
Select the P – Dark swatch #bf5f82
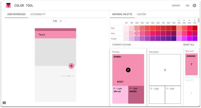tap(136, 95)
